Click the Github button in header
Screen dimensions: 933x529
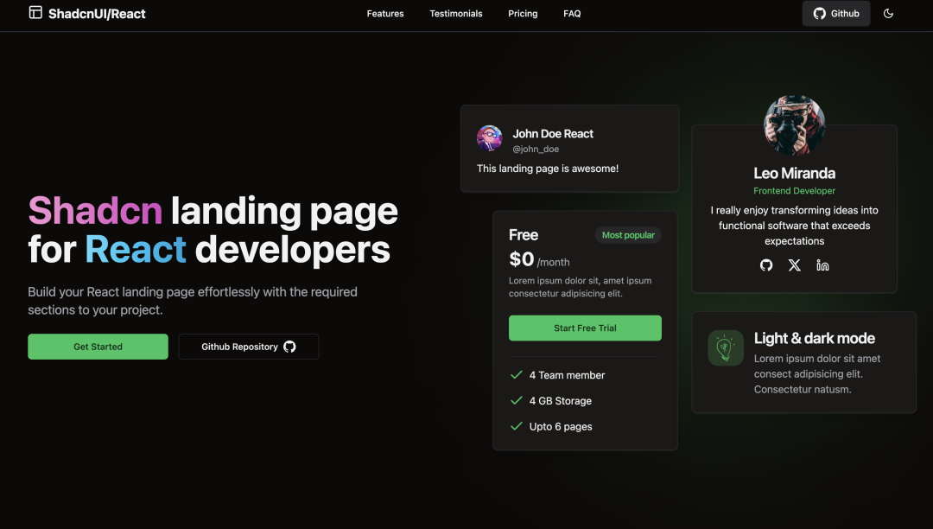(x=836, y=14)
